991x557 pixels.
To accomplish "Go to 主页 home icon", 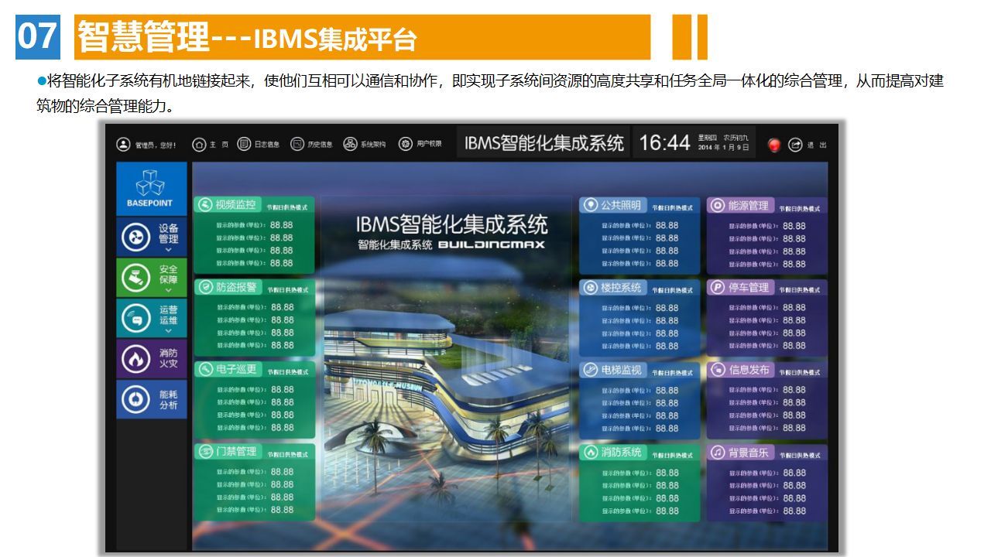I will (x=199, y=145).
